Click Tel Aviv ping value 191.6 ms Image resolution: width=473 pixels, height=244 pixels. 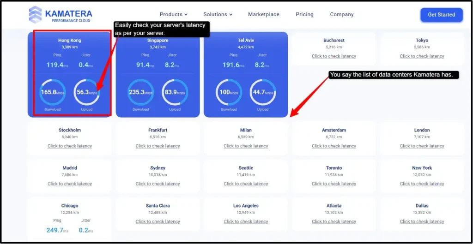point(233,65)
